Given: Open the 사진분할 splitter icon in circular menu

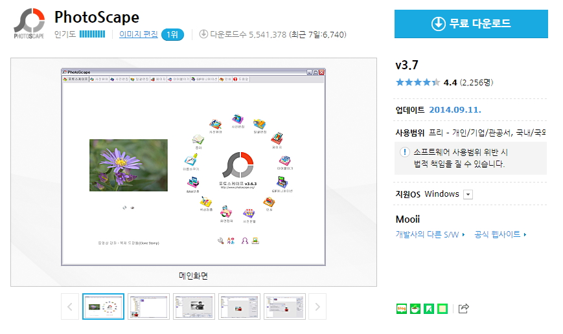Looking at the screenshot, I should click(x=249, y=213).
